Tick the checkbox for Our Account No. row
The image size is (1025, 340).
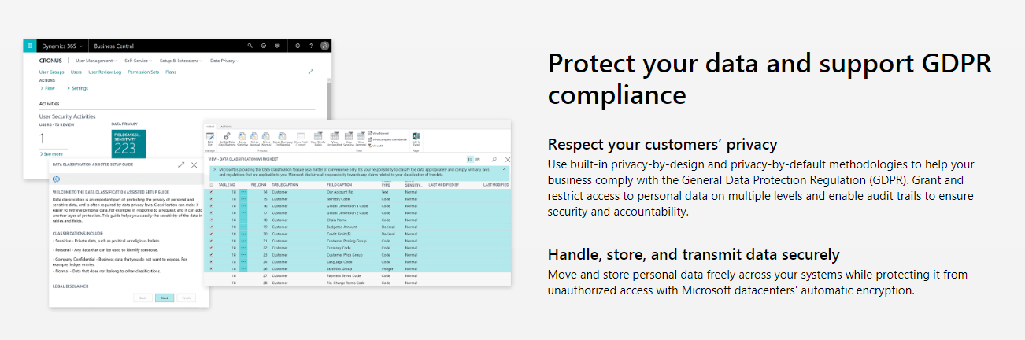[x=211, y=191]
